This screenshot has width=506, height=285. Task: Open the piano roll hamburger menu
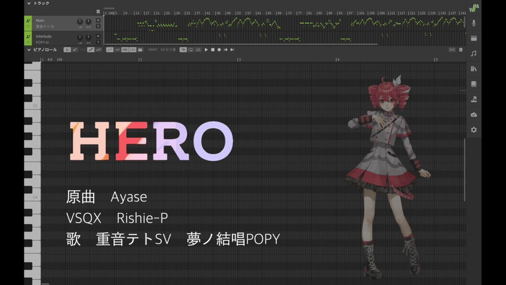point(461,50)
